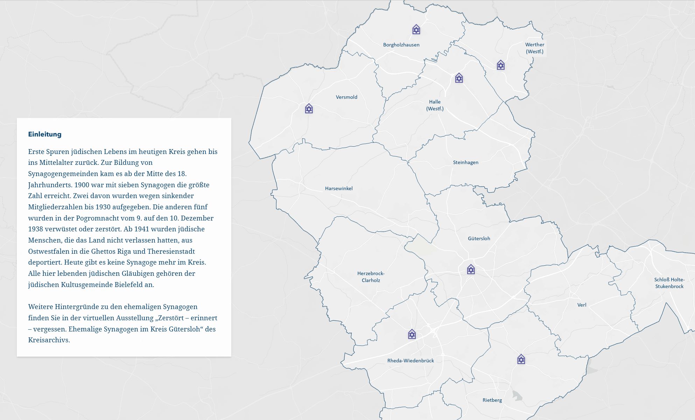Click the Einleitung heading
Image resolution: width=695 pixels, height=420 pixels.
[45, 134]
